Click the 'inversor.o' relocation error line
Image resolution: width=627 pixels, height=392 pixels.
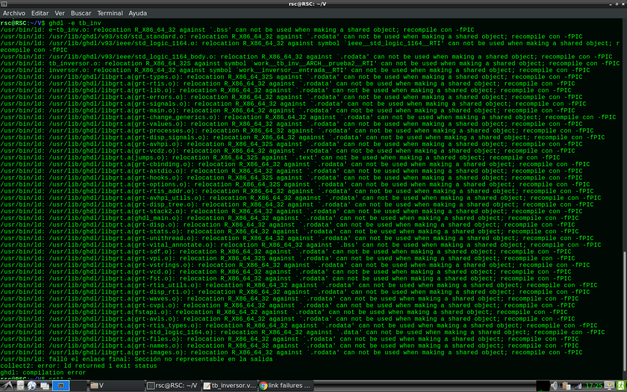pyautogui.click(x=295, y=70)
